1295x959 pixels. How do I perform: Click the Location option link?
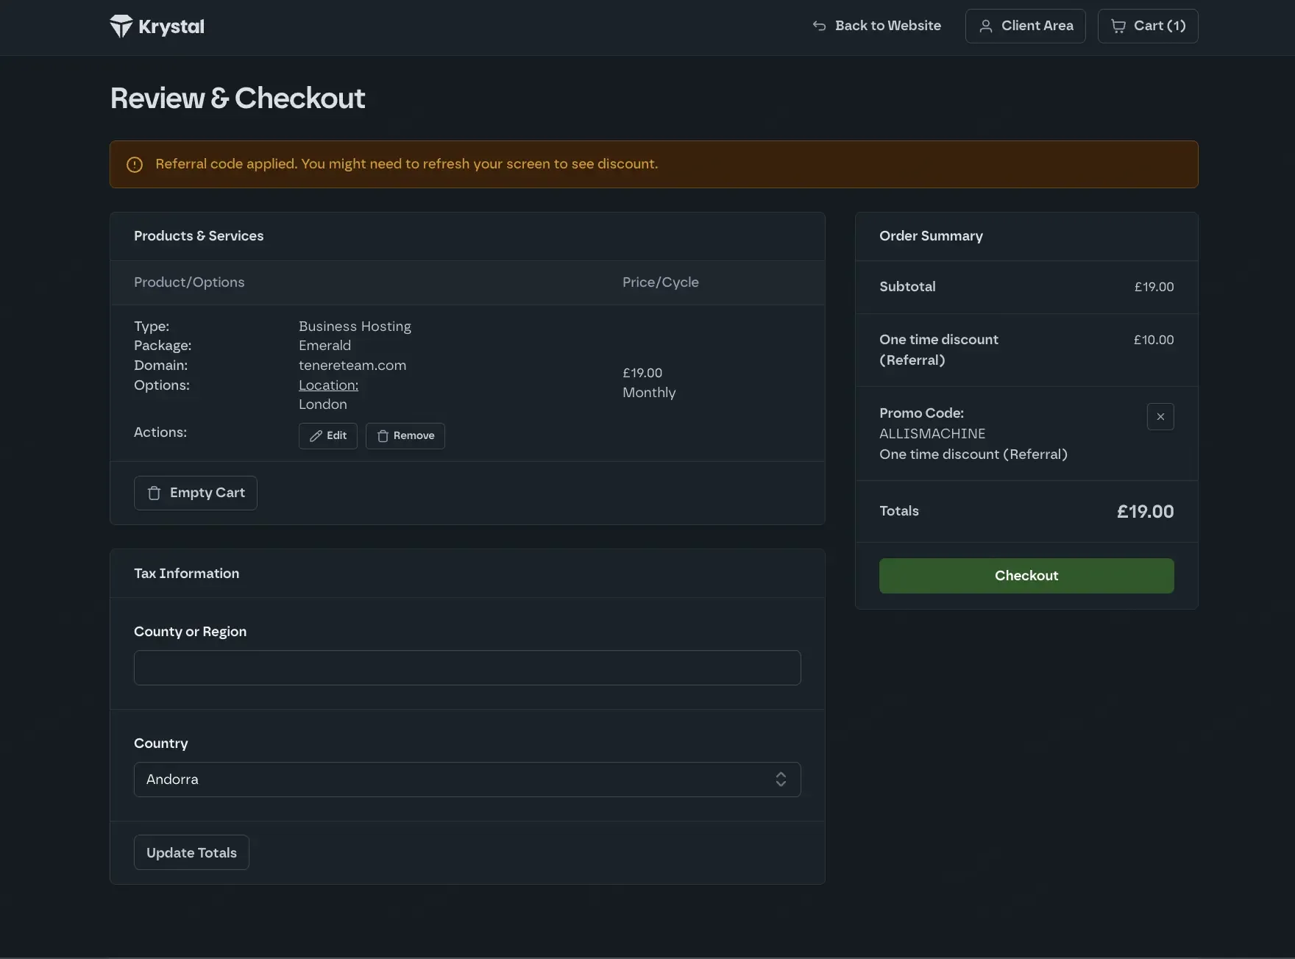pyautogui.click(x=328, y=385)
